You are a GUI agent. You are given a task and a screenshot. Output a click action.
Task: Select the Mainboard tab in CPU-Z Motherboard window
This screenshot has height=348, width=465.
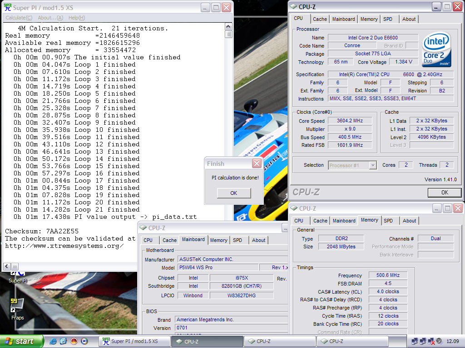point(193,239)
